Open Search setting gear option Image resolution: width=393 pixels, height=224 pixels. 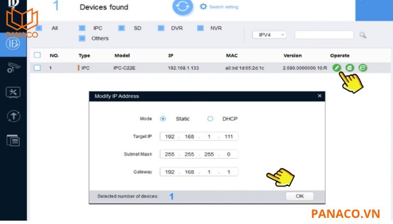click(219, 7)
